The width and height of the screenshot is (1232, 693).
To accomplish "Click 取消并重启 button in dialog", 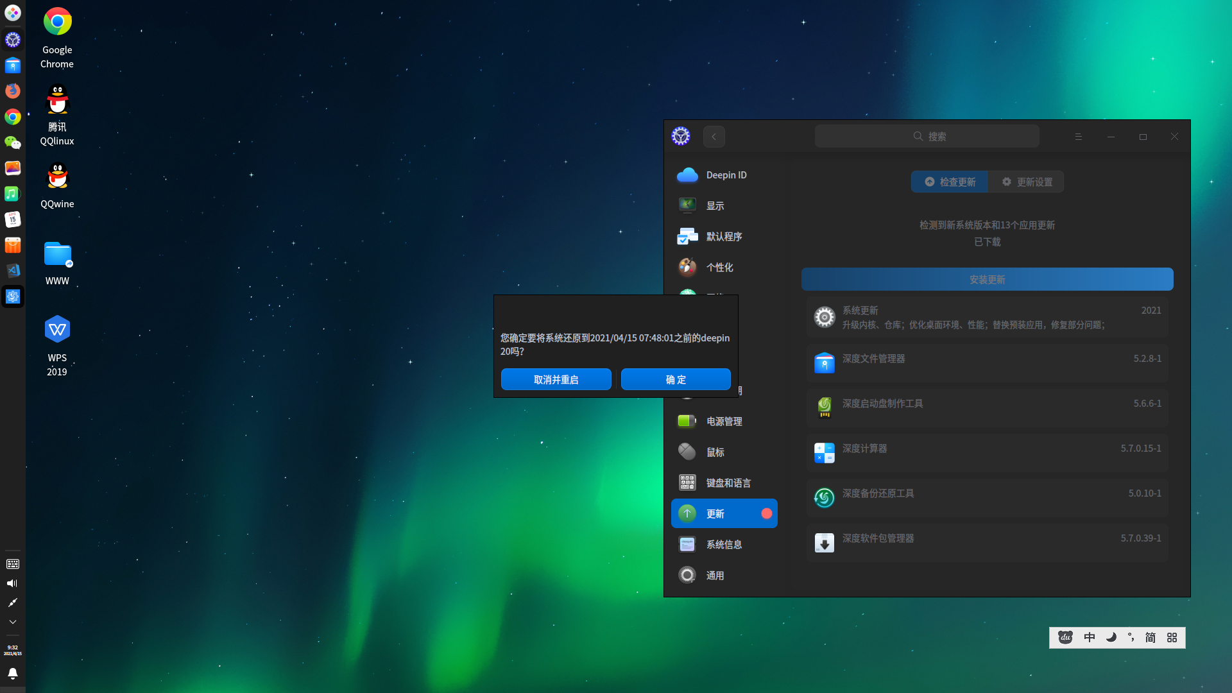I will 556,380.
